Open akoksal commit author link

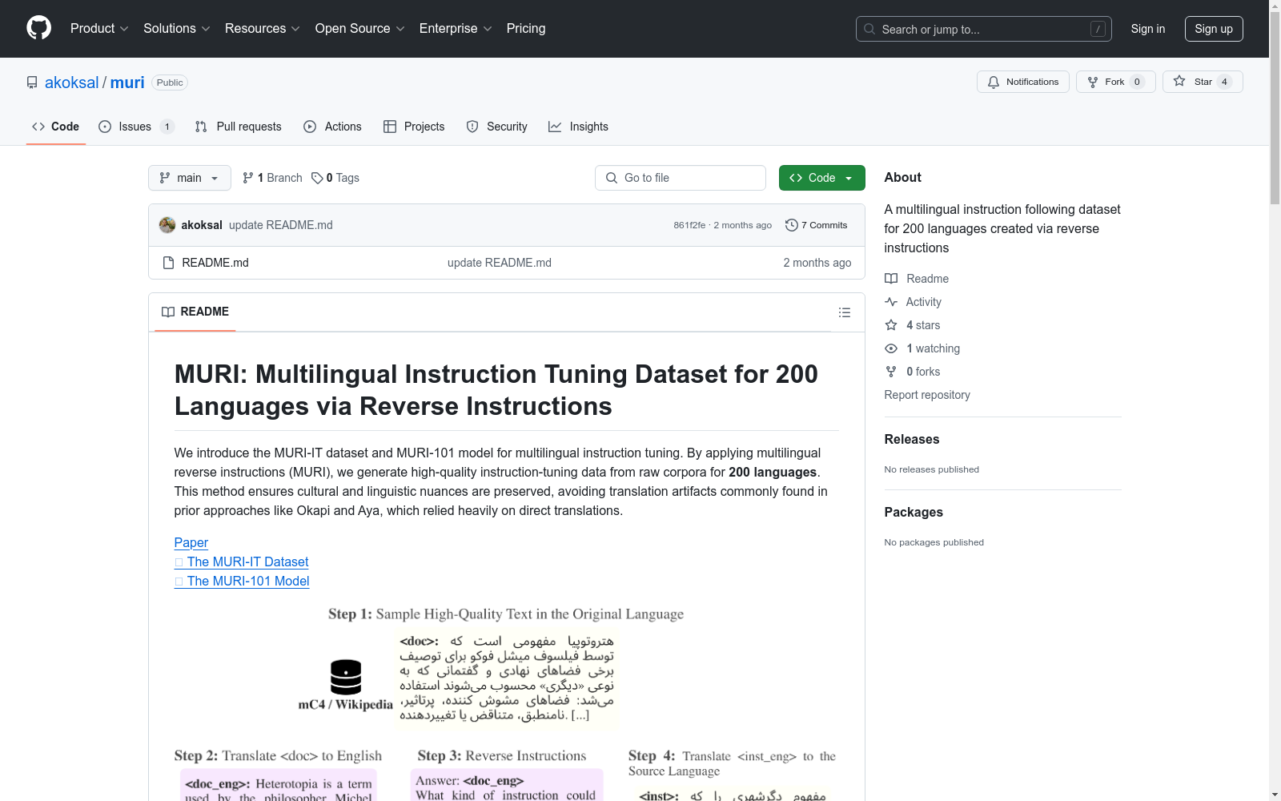tap(202, 225)
